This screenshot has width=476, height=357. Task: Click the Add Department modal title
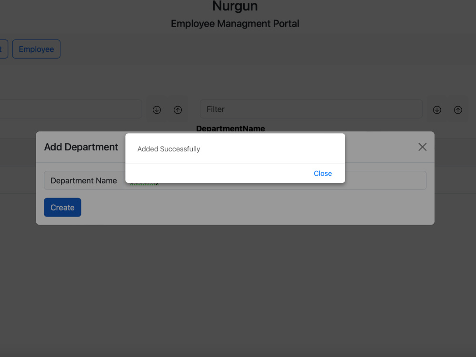[81, 147]
